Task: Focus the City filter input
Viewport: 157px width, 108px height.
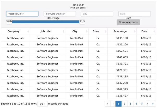Action: click(x=97, y=14)
